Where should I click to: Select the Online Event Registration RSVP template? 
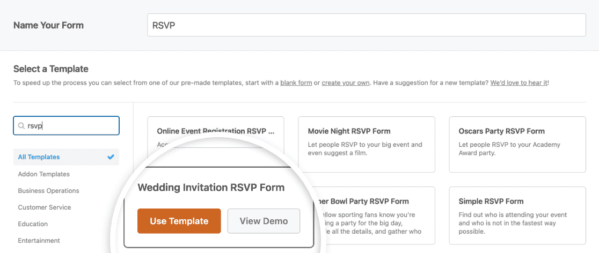click(x=215, y=131)
